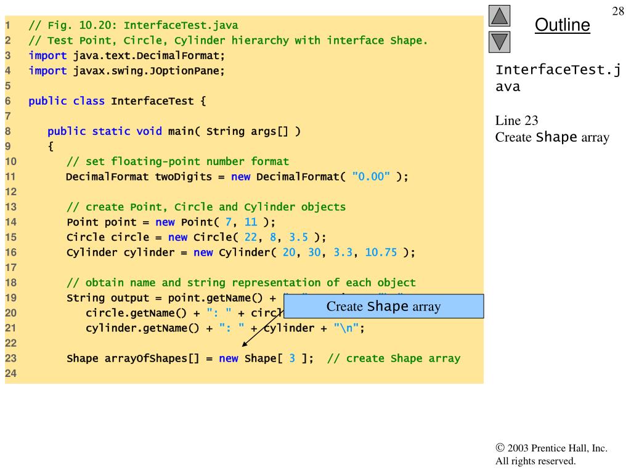This screenshot has width=631, height=473.
Task: Click the 'Cylinder cylinder = new Cylinder' line
Action: tap(241, 253)
